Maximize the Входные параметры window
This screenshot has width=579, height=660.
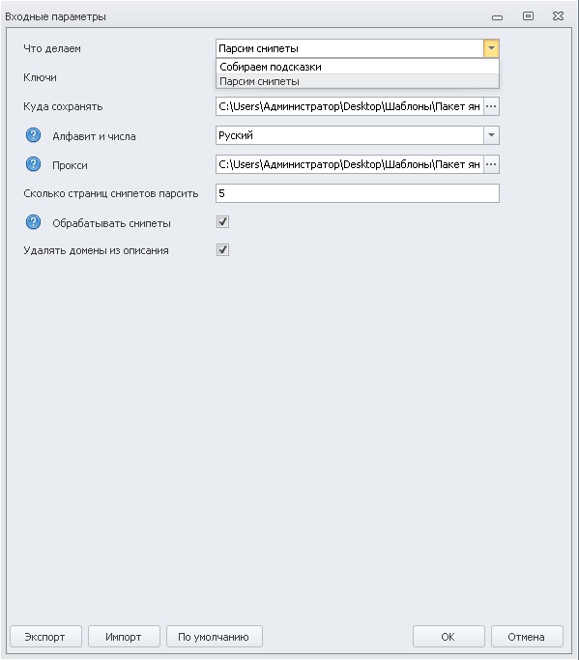[528, 16]
